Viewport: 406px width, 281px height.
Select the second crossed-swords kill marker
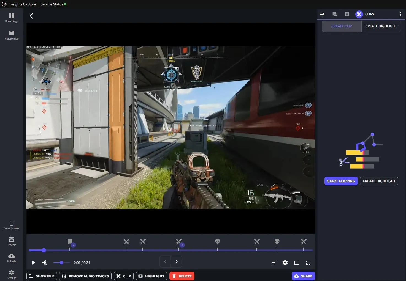tap(143, 242)
